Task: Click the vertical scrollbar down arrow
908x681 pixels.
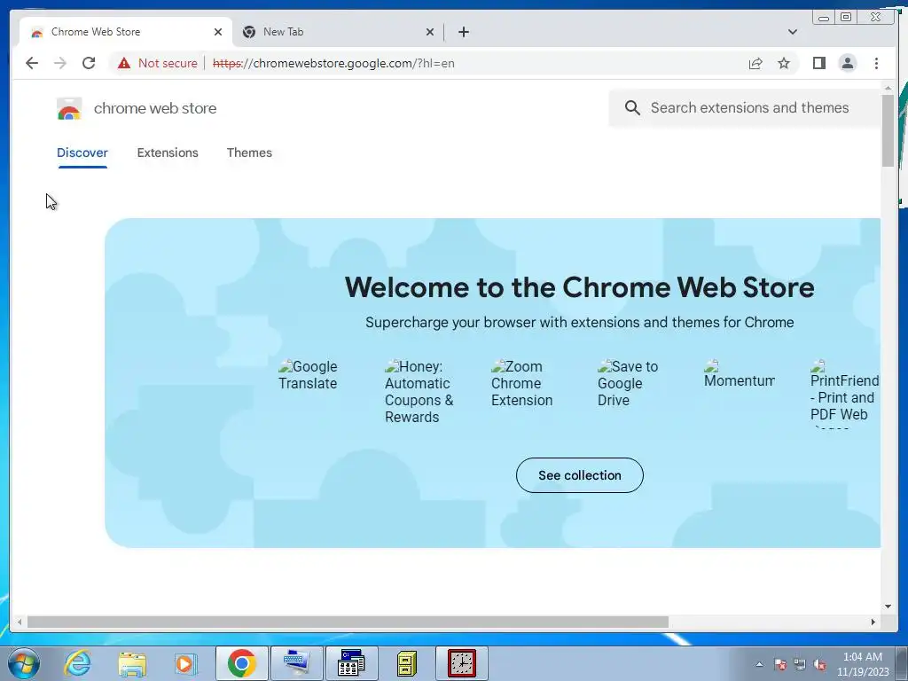Action: pos(888,607)
